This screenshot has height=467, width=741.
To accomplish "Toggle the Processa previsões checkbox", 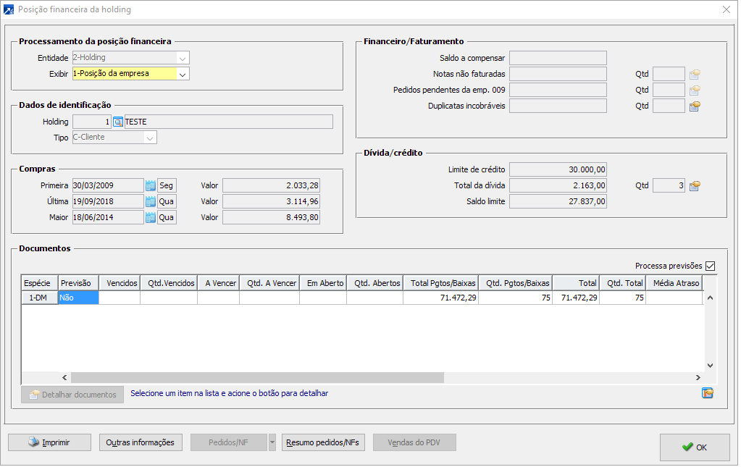I will coord(710,266).
